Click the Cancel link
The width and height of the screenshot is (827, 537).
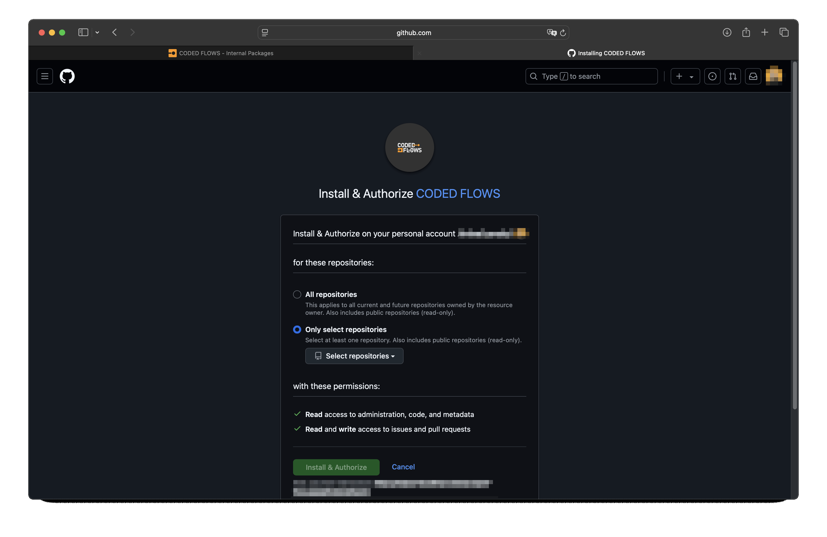(x=403, y=467)
